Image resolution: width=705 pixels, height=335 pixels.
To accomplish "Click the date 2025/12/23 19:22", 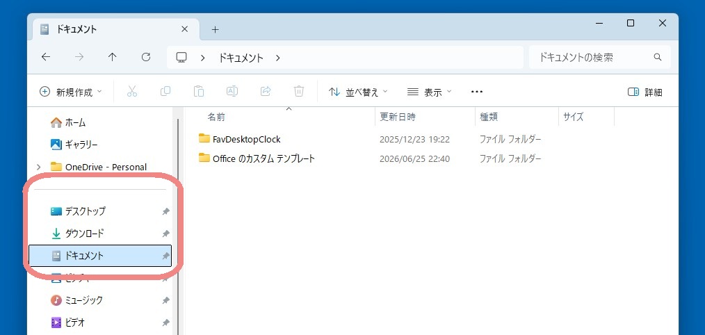I will (x=414, y=140).
